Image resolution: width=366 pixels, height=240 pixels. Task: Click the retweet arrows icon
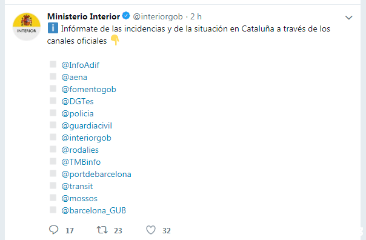(102, 230)
